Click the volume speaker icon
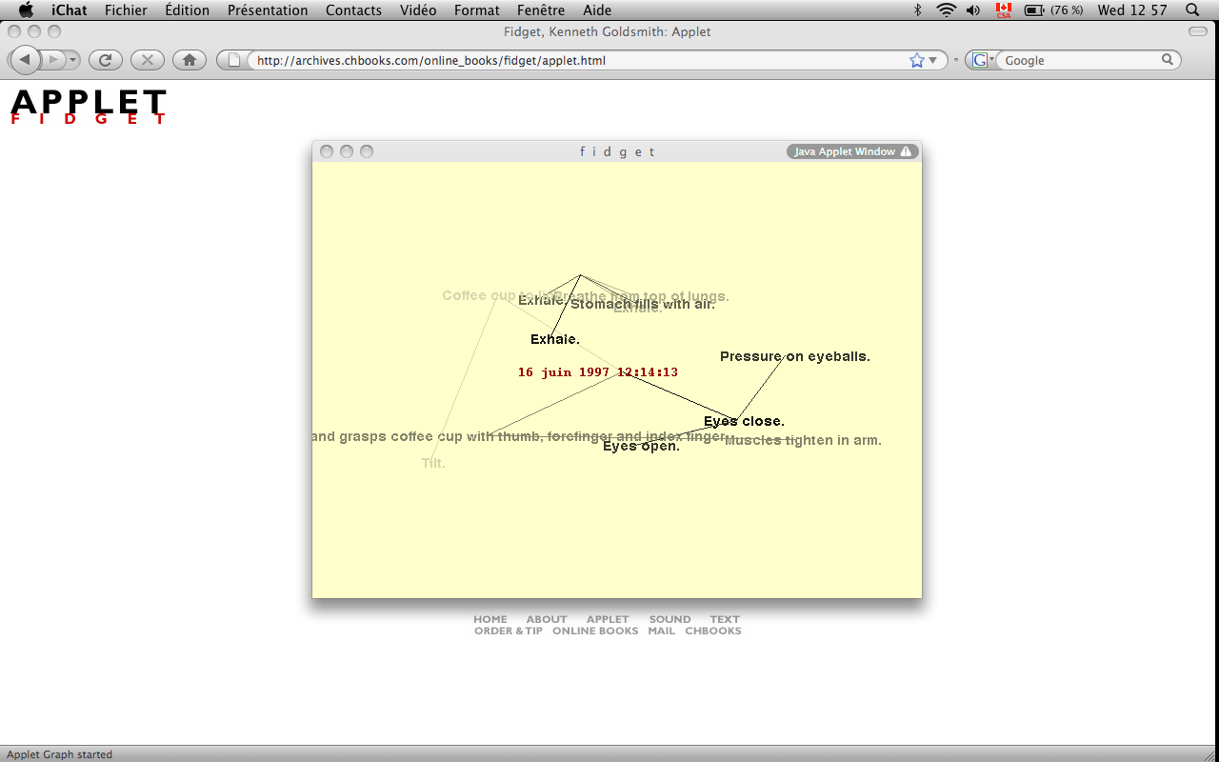The image size is (1219, 762). pos(973,10)
